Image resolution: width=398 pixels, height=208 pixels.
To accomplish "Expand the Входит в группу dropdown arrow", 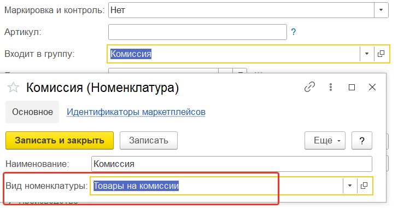I will pos(367,54).
